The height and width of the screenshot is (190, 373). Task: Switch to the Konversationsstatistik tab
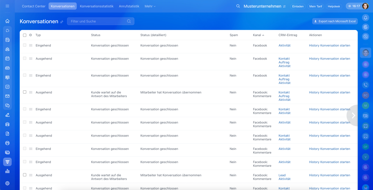pos(96,6)
